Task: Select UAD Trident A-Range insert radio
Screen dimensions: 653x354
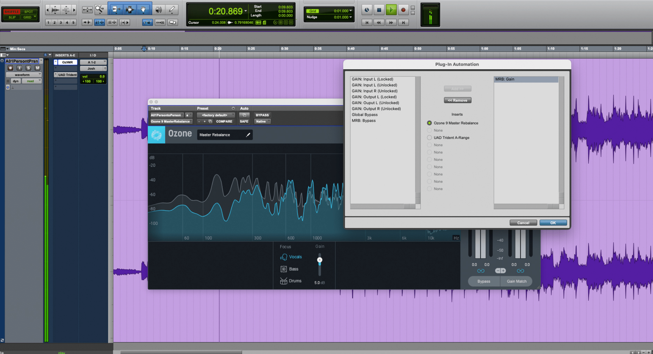Action: click(429, 138)
